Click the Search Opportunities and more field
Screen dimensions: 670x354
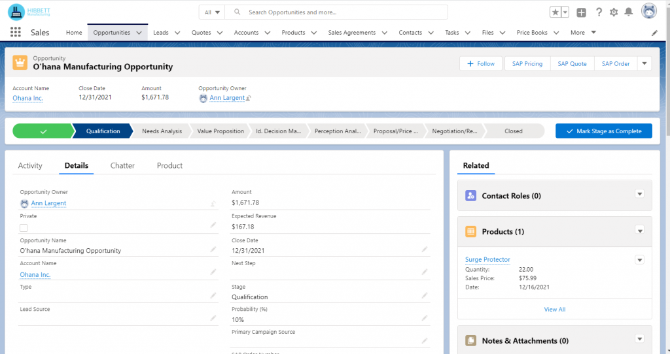pos(336,12)
